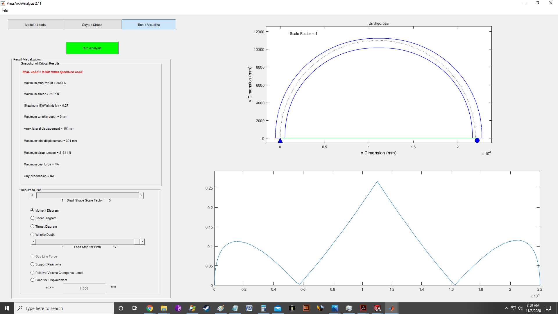The image size is (558, 314).
Task: Open the purple Tor Browser taskbar icon
Action: pyautogui.click(x=178, y=308)
